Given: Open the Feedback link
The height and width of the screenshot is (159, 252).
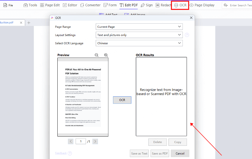Looking at the screenshot, I should (61, 153).
